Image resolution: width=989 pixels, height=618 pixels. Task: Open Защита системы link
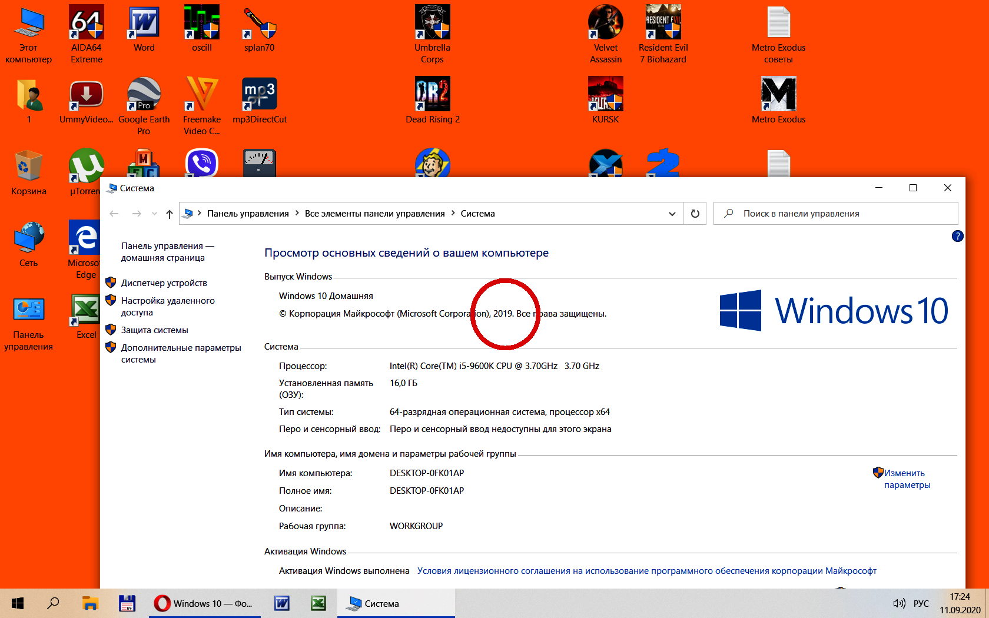(x=155, y=330)
